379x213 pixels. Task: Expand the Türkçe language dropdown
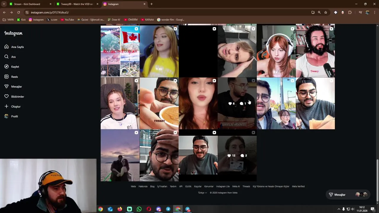pos(203,193)
